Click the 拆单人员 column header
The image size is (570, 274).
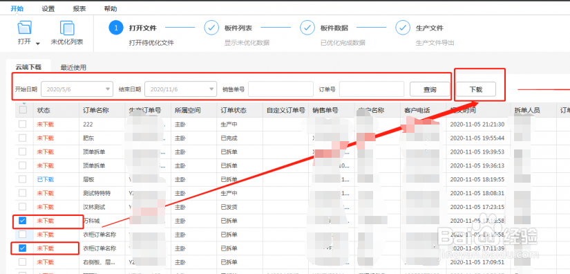point(527,110)
